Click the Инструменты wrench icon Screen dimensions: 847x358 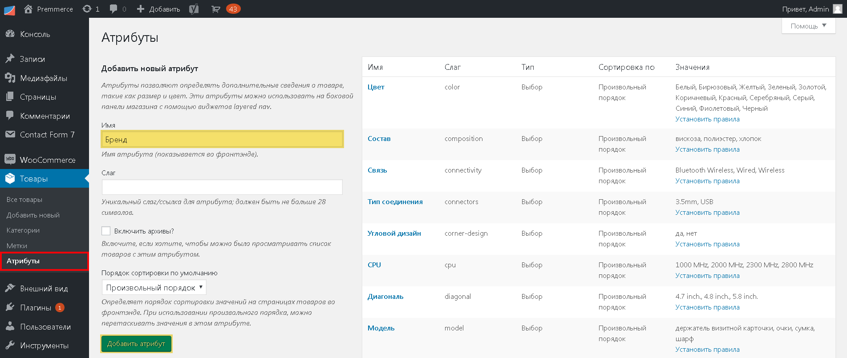tap(10, 345)
